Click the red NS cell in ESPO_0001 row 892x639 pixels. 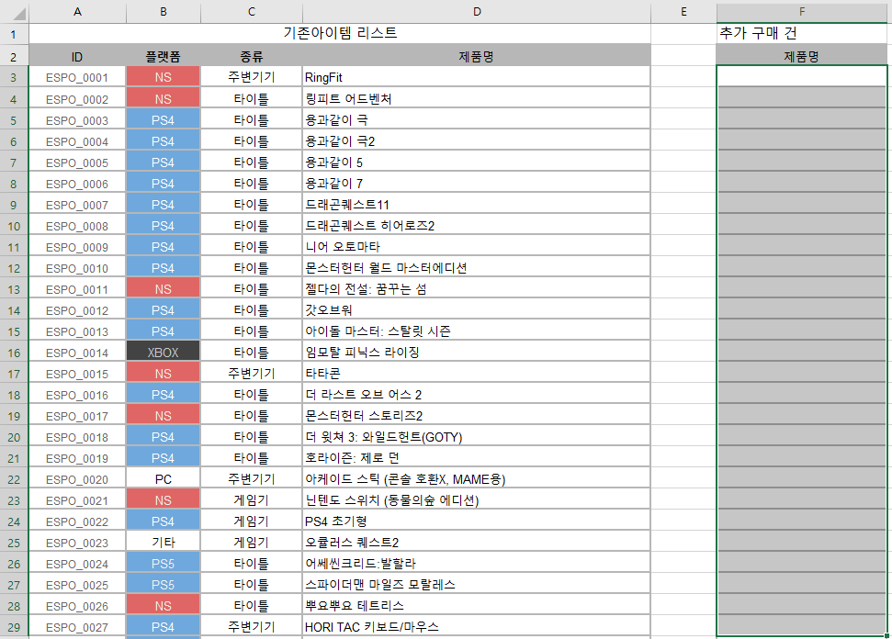click(164, 77)
